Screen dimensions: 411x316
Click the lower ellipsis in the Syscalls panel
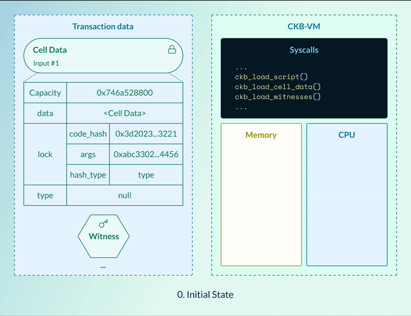pyautogui.click(x=240, y=108)
